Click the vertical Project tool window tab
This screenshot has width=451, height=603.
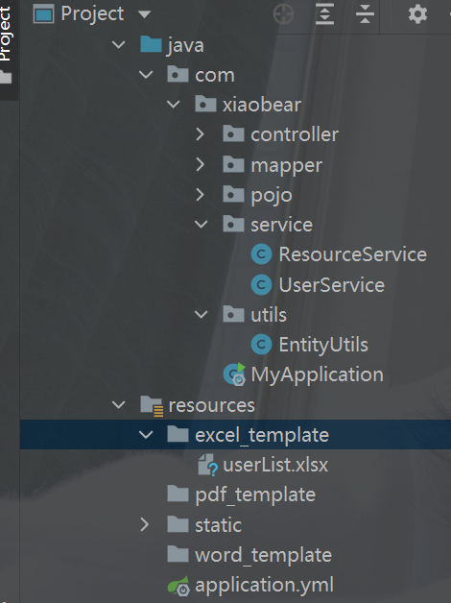coord(6,34)
